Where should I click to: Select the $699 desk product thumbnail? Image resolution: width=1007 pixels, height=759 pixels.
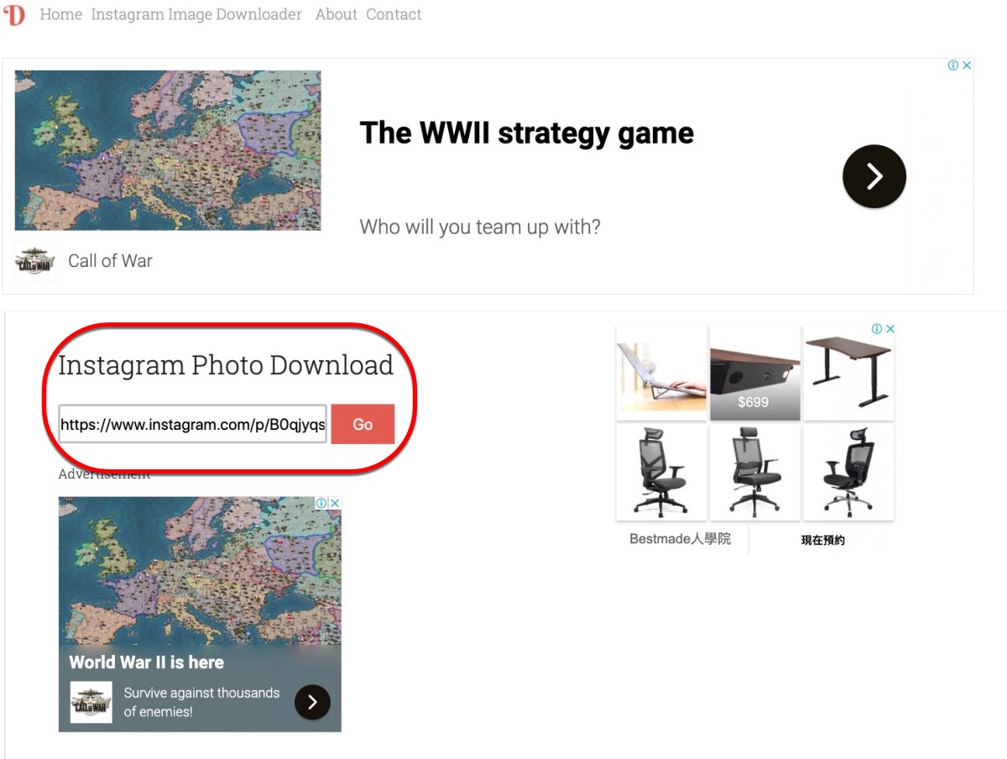[754, 373]
